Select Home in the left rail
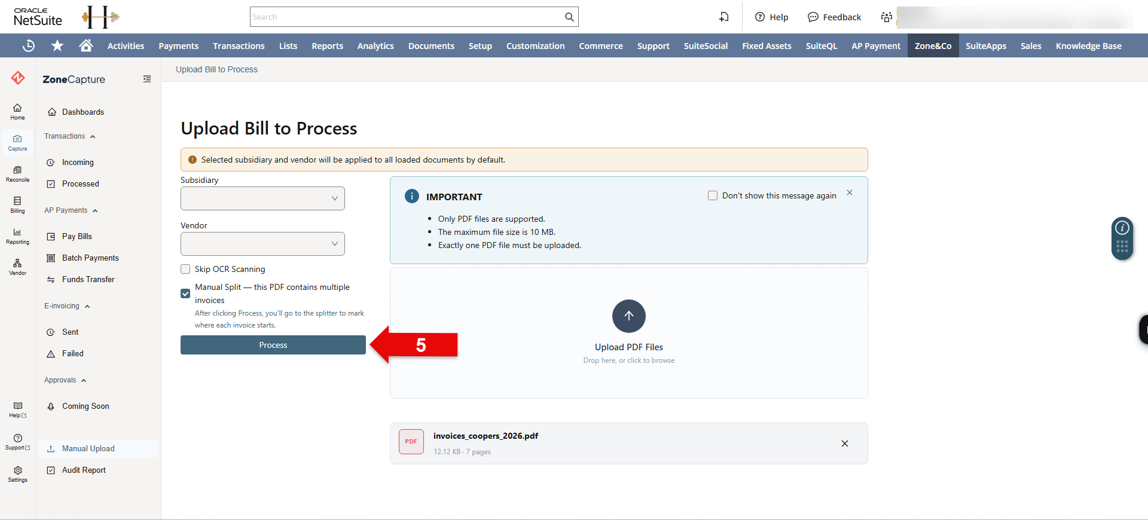1148x520 pixels. (x=17, y=111)
